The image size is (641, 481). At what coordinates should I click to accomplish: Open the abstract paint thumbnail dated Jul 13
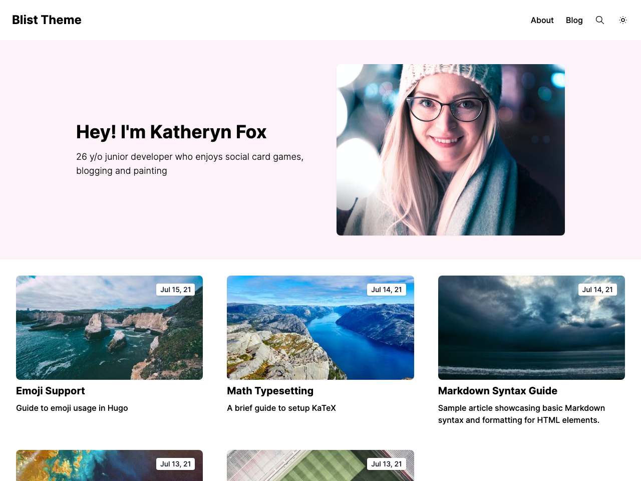(109, 465)
